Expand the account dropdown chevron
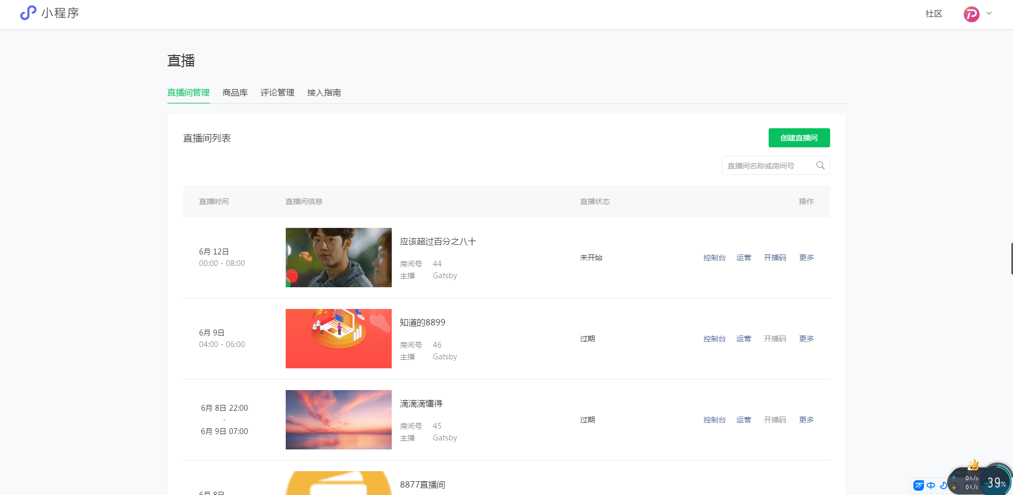The image size is (1013, 495). [989, 14]
